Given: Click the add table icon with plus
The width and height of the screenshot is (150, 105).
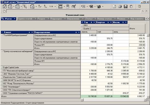Looking at the screenshot, I should click(x=10, y=6).
